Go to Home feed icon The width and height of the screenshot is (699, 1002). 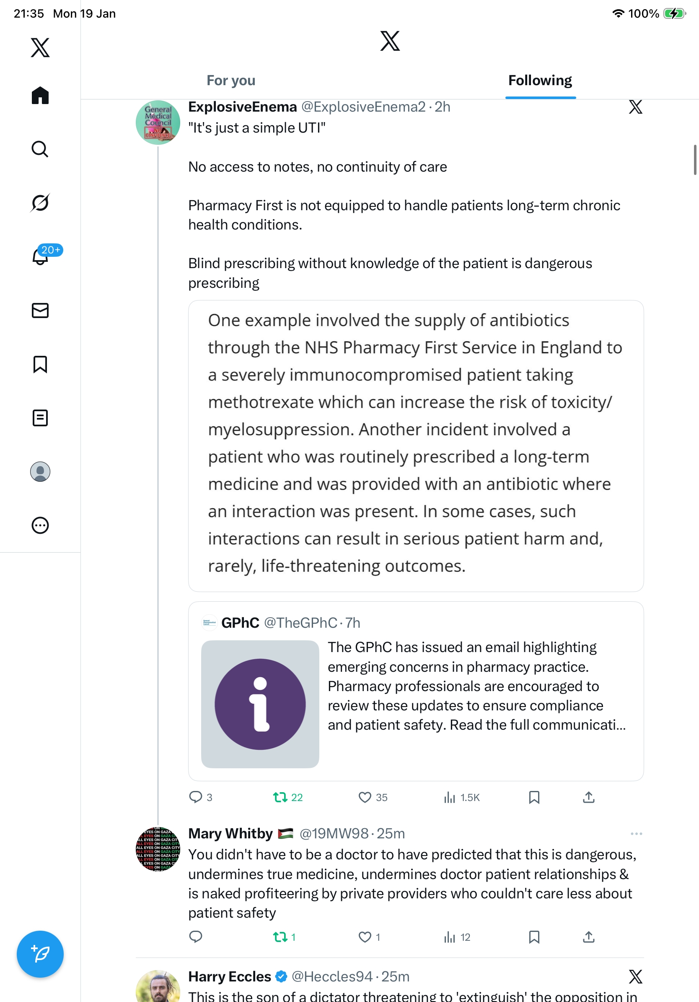click(40, 96)
